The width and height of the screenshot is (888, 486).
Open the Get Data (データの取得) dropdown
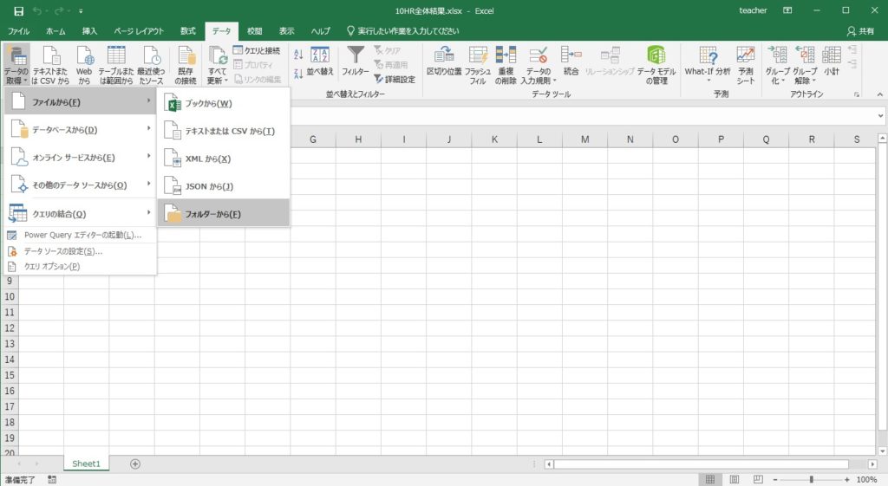[x=16, y=66]
